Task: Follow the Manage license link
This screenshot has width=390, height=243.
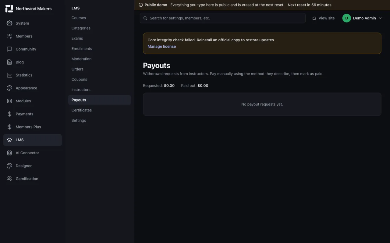Action: (x=162, y=46)
